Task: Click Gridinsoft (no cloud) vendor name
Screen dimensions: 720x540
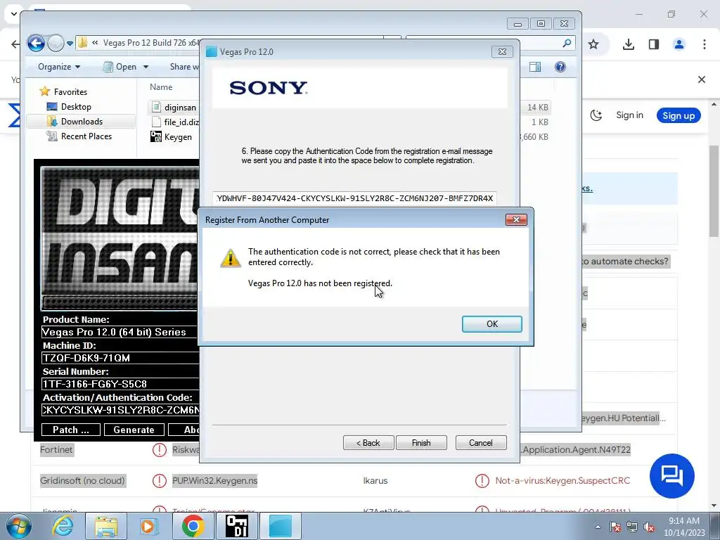Action: point(82,481)
